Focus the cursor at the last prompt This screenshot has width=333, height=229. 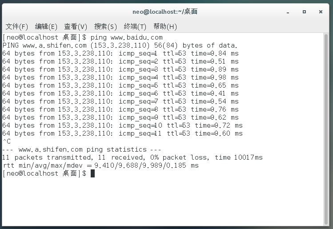pos(92,173)
